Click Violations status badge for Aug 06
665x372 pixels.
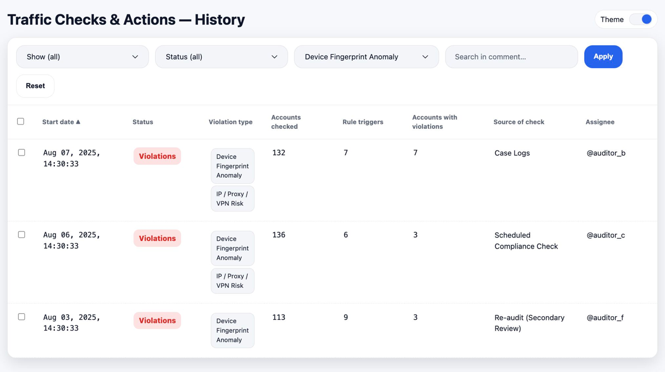[157, 239]
